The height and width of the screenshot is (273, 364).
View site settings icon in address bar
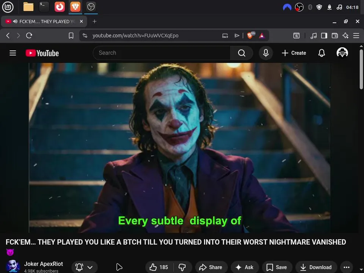coord(85,36)
